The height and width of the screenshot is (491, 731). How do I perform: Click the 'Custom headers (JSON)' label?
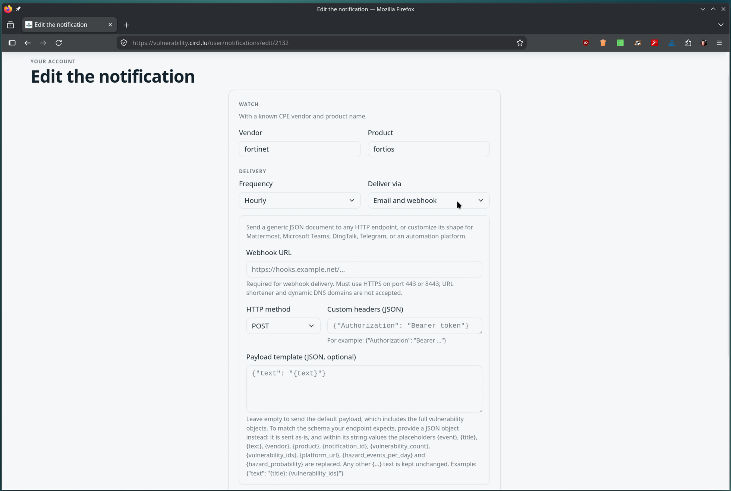[365, 309]
